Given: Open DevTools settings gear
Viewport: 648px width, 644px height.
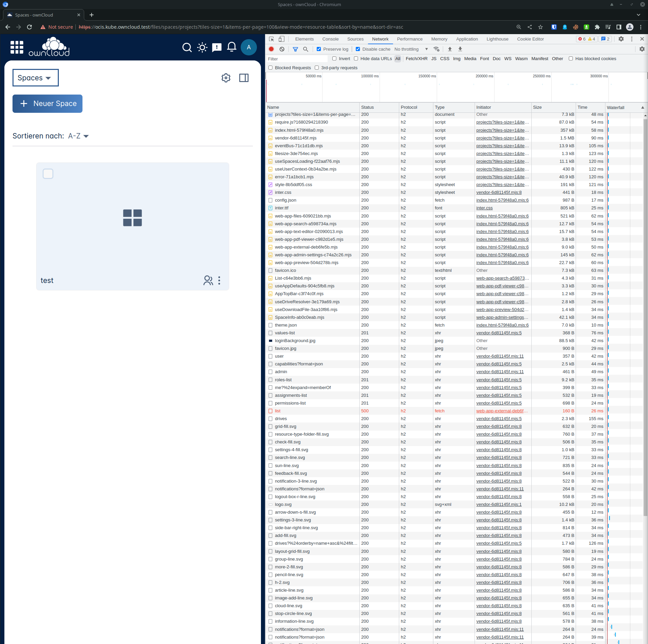Looking at the screenshot, I should point(621,39).
